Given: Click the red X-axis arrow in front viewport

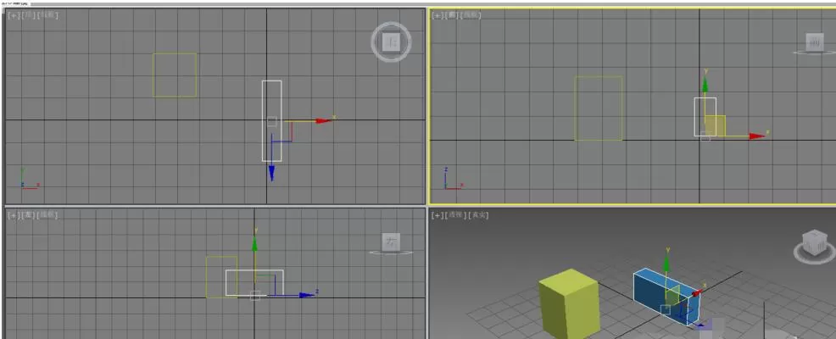Looking at the screenshot, I should 757,136.
